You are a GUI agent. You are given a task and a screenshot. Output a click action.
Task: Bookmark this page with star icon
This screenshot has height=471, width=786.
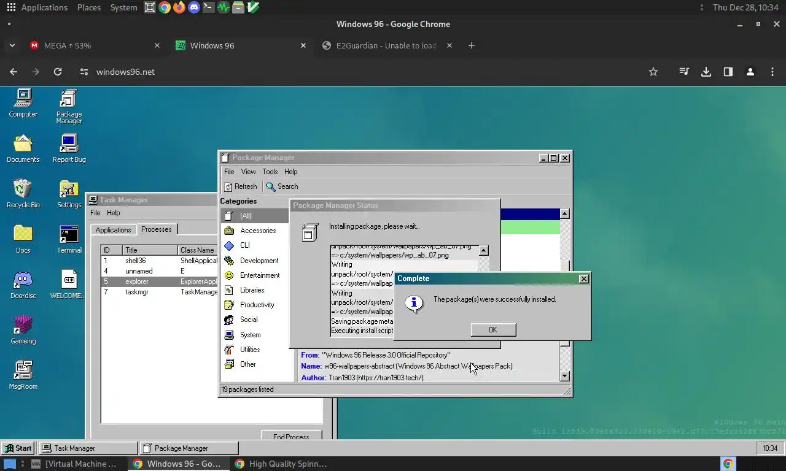click(653, 72)
